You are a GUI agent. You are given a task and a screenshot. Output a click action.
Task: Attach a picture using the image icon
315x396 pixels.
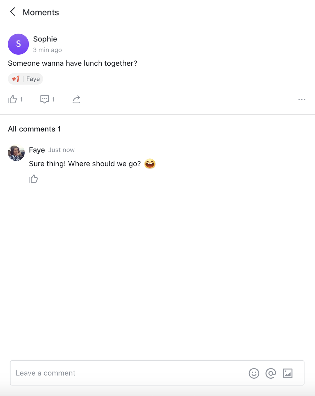click(288, 373)
